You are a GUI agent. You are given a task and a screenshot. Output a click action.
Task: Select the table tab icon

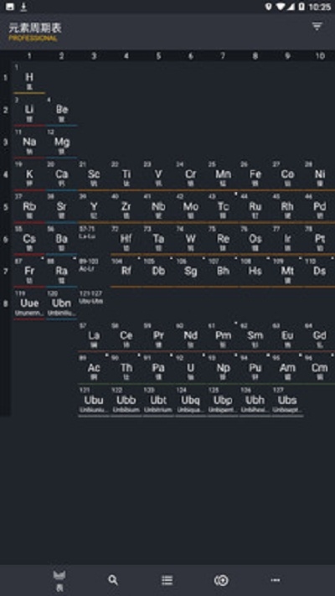coord(59,581)
